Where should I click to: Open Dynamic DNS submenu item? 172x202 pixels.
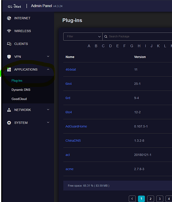(21, 90)
